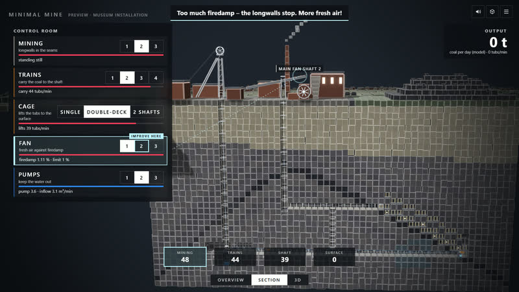Set Trains level to 2
The height and width of the screenshot is (292, 519).
[x=127, y=78]
